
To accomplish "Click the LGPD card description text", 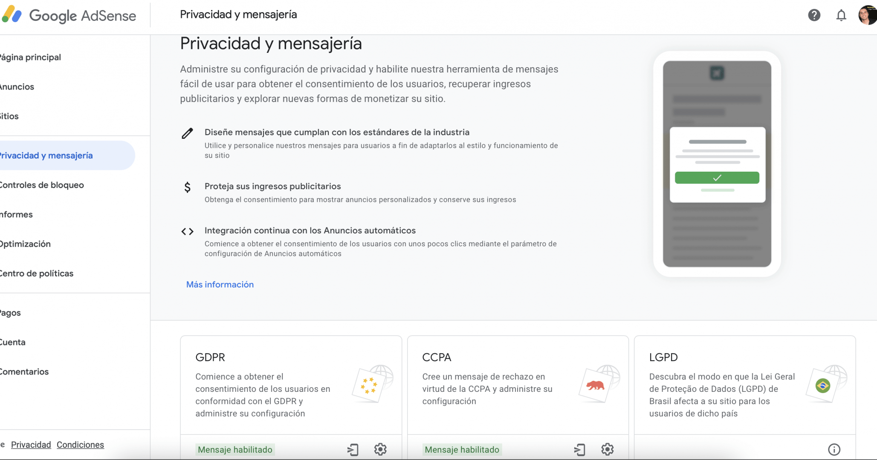I will click(722, 395).
